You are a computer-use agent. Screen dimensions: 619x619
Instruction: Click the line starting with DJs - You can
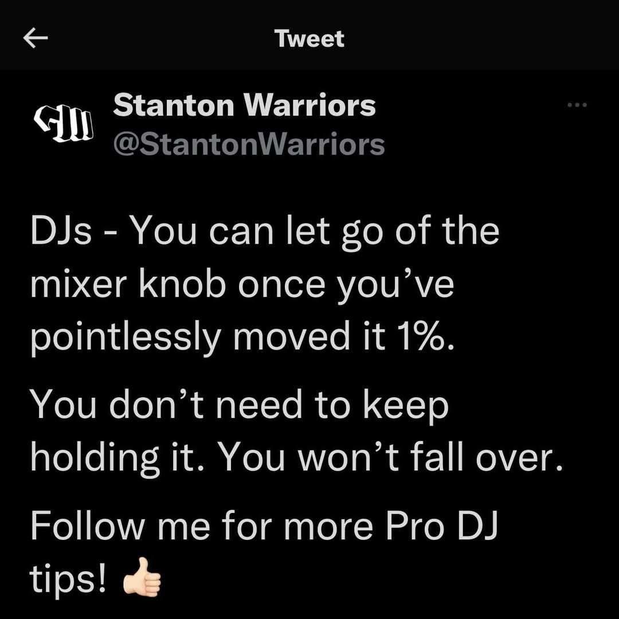(265, 233)
